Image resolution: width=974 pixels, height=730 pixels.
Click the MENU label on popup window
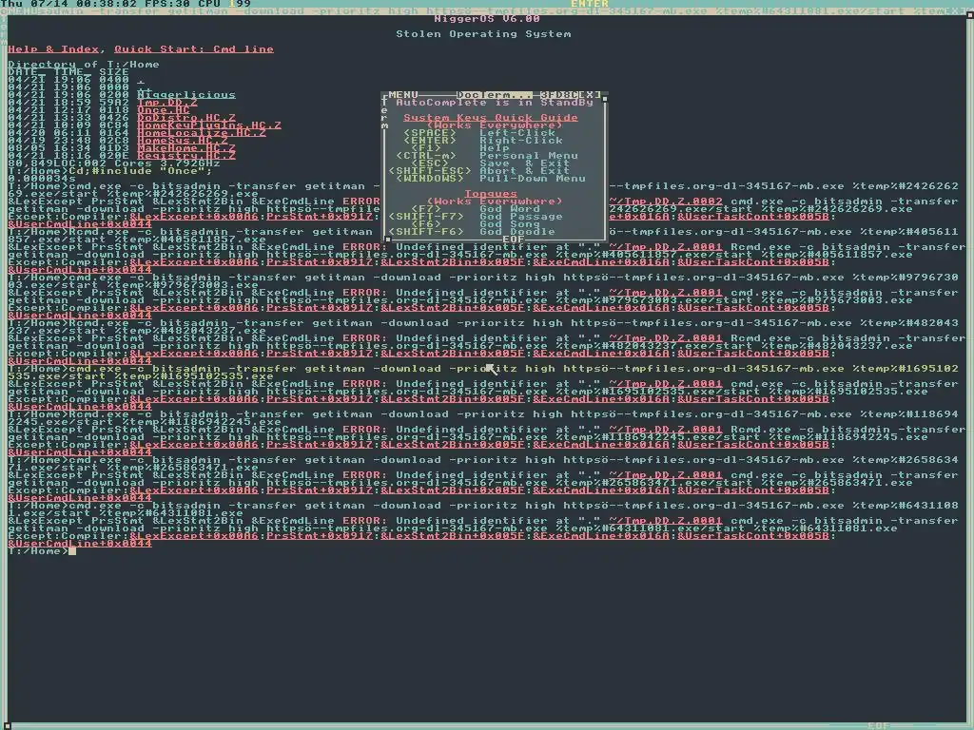pyautogui.click(x=403, y=95)
